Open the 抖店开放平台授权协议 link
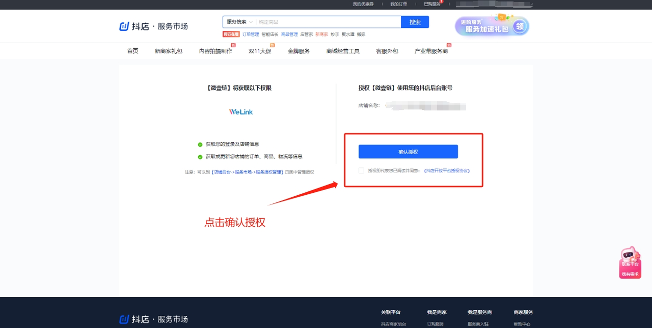This screenshot has width=652, height=328. pos(447,171)
